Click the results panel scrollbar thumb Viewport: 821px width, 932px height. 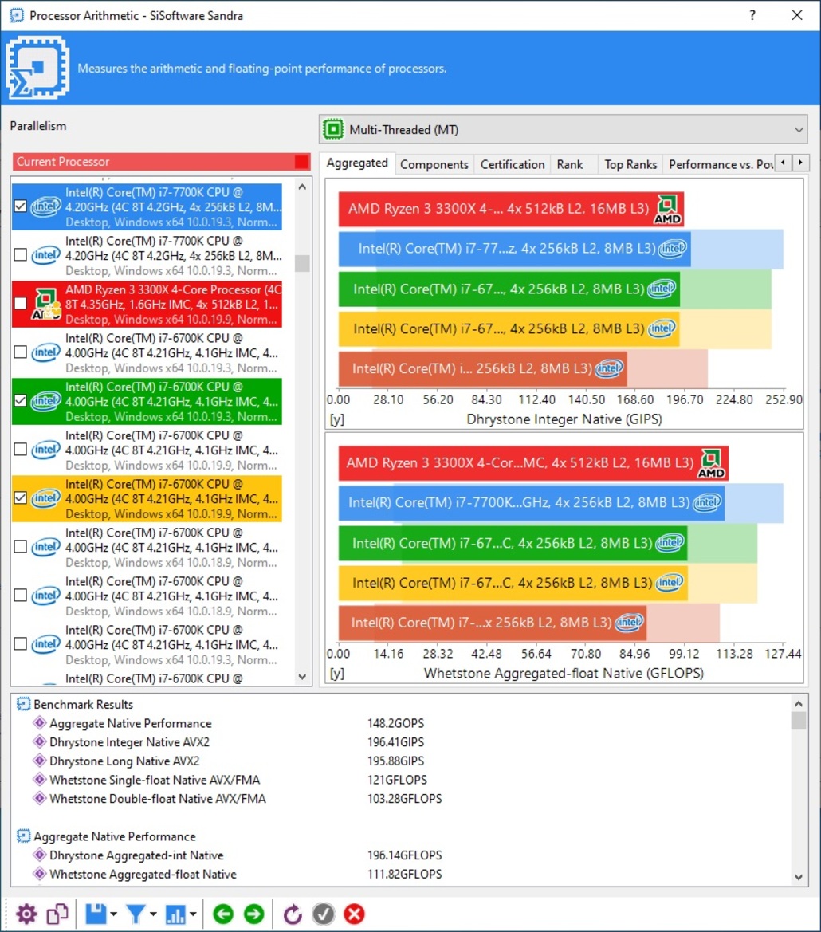pos(799,720)
